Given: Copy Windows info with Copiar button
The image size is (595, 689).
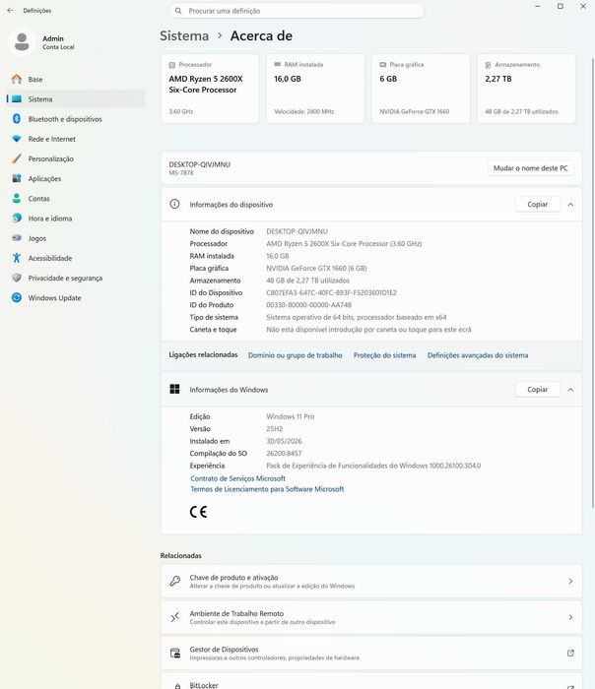Looking at the screenshot, I should [538, 389].
